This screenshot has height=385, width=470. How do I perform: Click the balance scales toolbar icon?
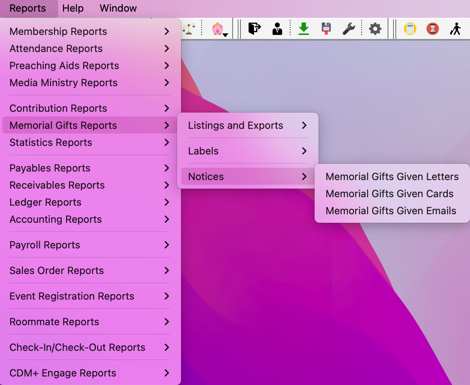[x=189, y=29]
